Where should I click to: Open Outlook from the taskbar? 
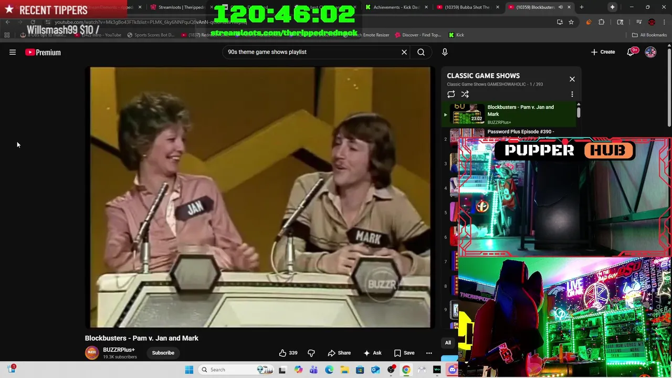(375, 370)
